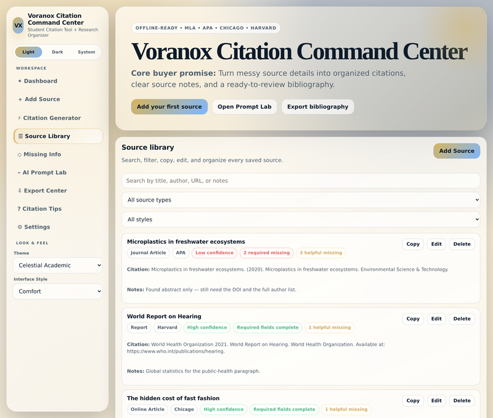The image size is (493, 418).
Task: Edit the Microplastics in freshwater ecosystems source
Action: coord(436,244)
